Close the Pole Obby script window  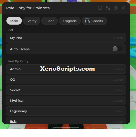tap(123, 8)
